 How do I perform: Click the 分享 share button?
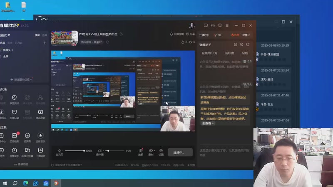point(190,34)
